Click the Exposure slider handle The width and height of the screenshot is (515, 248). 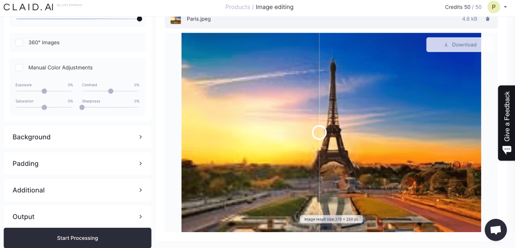(x=44, y=91)
